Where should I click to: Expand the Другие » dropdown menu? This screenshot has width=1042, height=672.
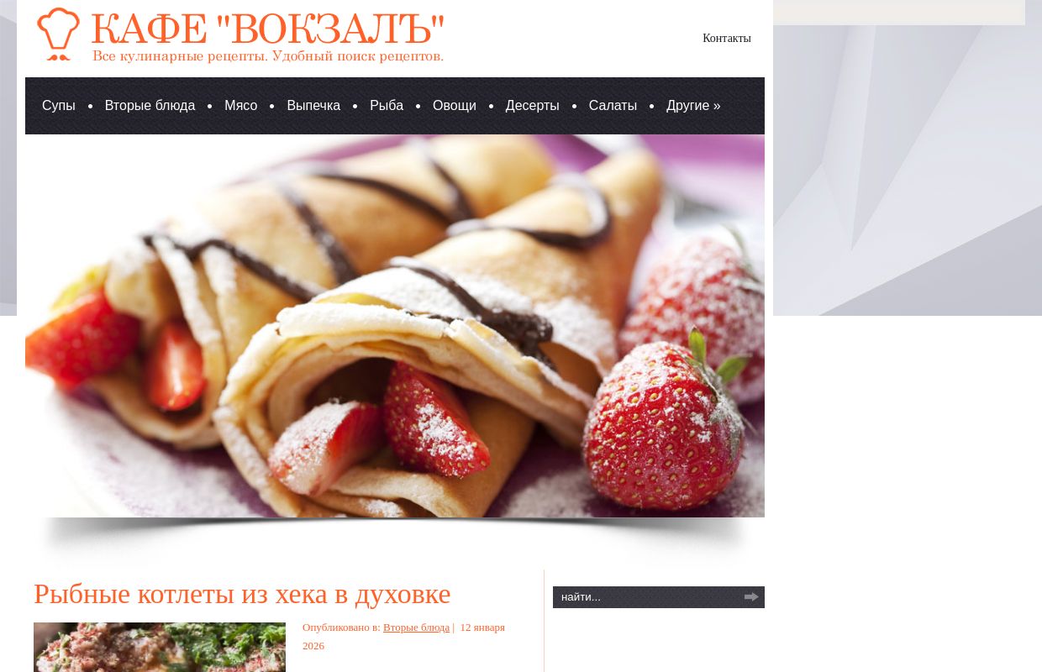(x=693, y=106)
